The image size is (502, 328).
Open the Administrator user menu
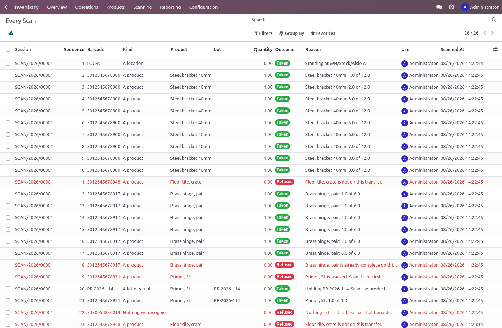coord(480,7)
